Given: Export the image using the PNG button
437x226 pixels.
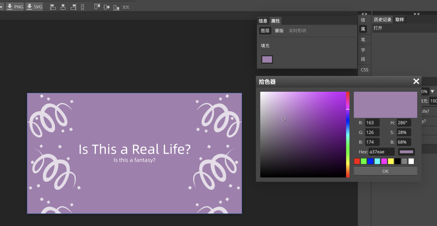Looking at the screenshot, I should (15, 7).
